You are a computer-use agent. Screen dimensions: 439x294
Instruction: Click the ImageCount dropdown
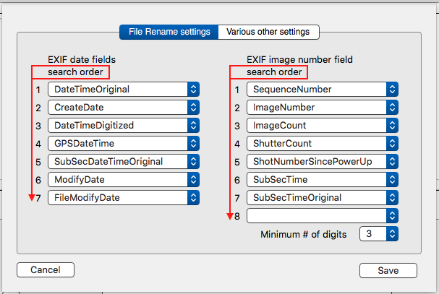coord(322,125)
